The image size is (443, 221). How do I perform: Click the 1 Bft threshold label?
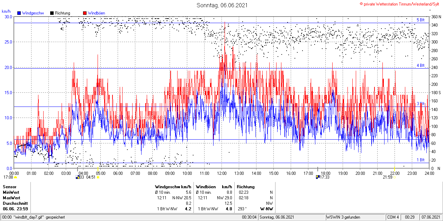(421, 160)
